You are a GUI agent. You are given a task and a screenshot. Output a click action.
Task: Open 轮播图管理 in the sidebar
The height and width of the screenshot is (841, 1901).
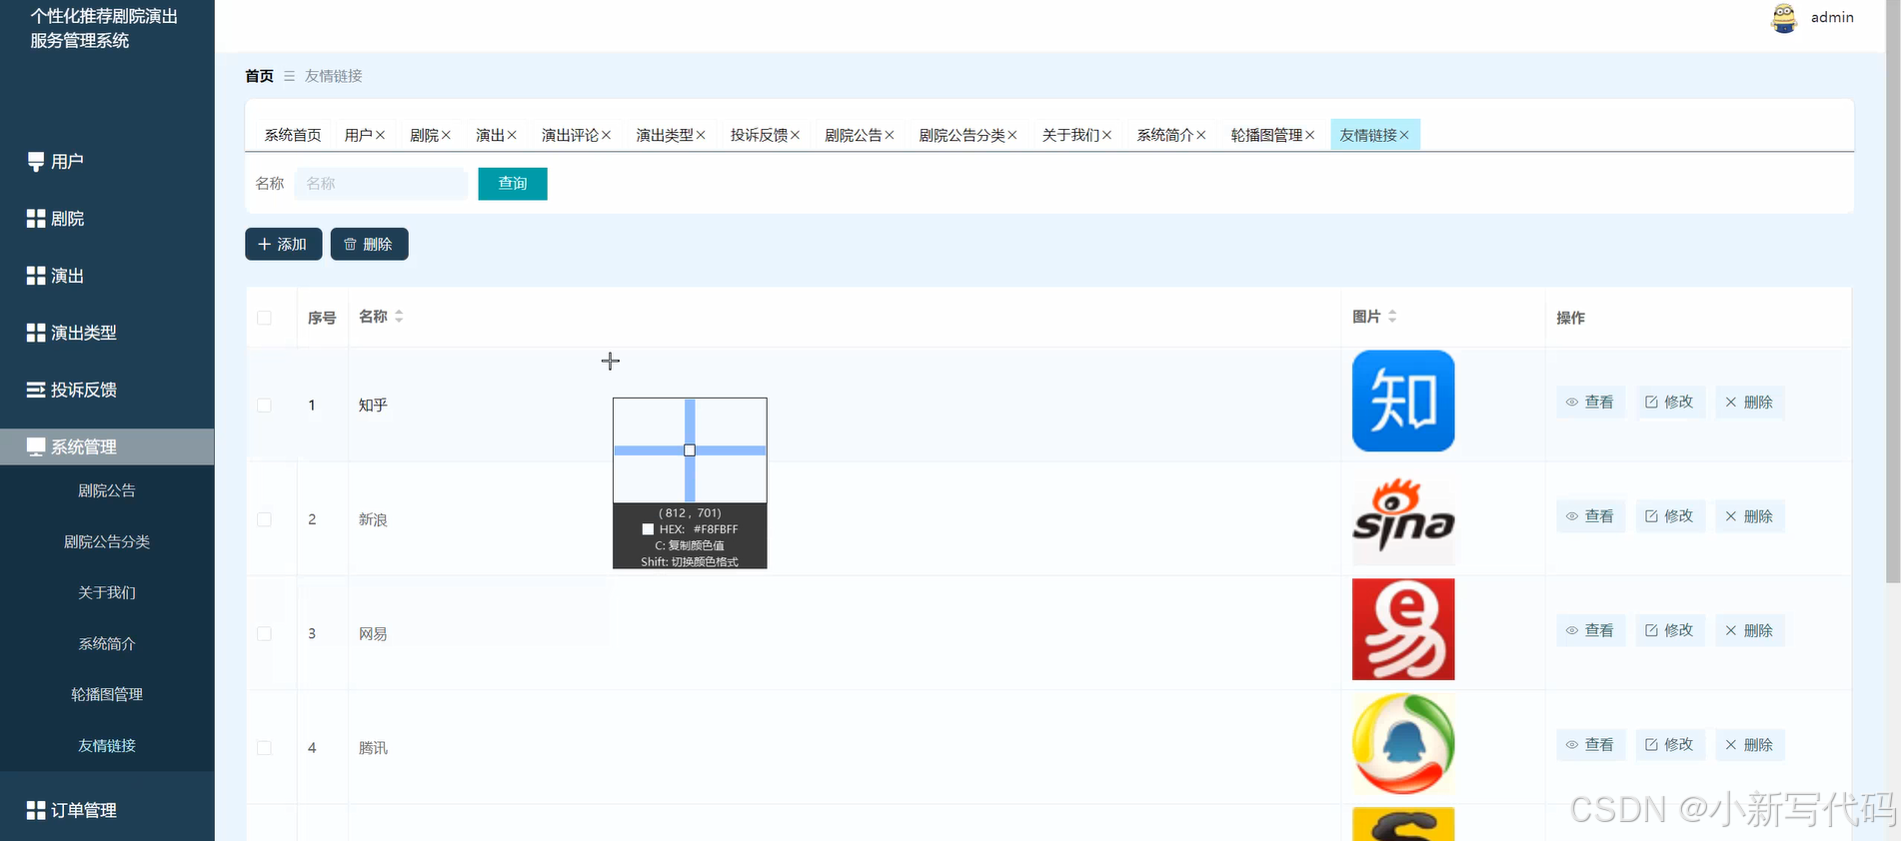coord(107,694)
